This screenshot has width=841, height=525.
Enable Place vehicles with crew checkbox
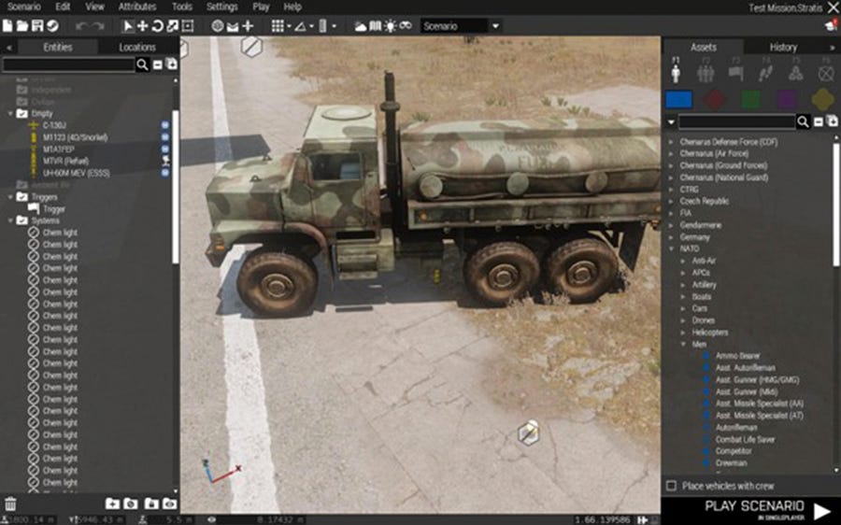[x=671, y=486]
